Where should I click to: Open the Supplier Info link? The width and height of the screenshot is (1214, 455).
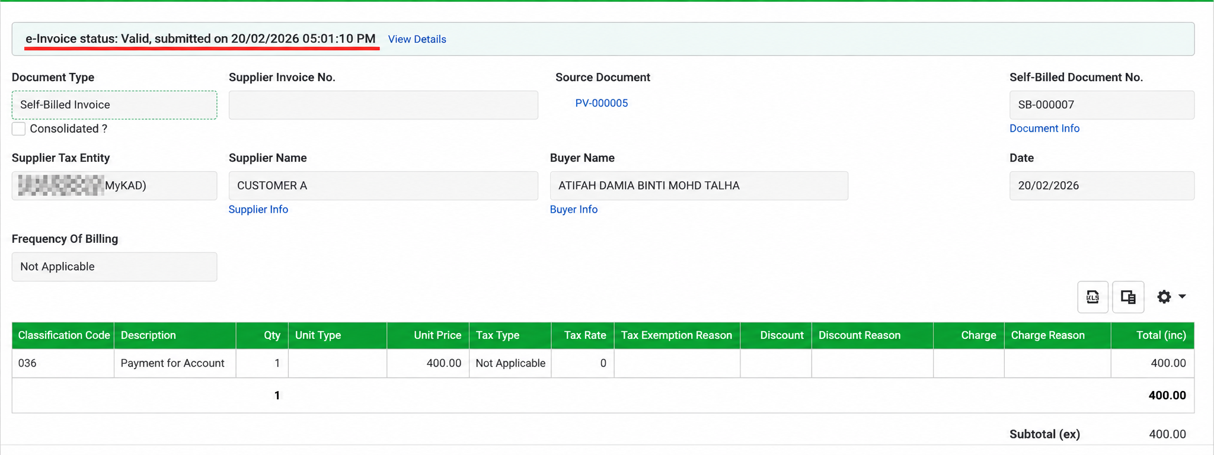pos(258,210)
